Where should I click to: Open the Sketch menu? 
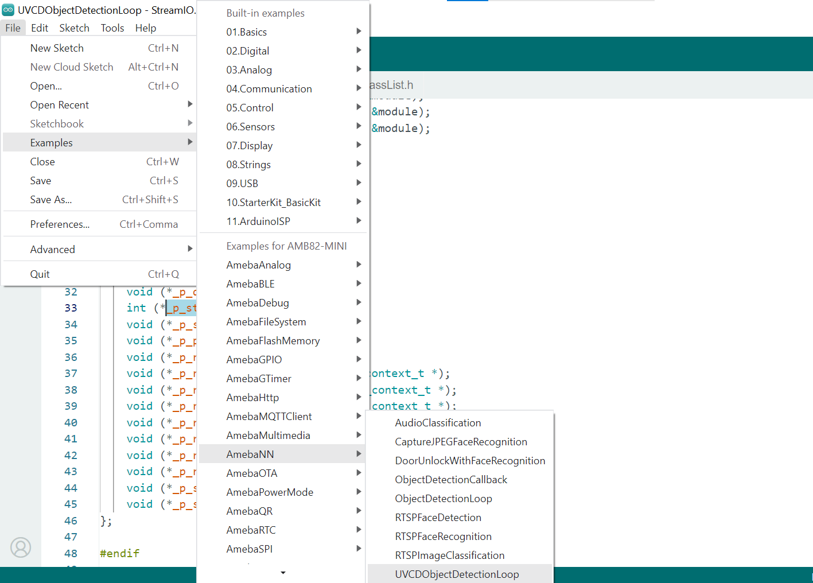[74, 28]
